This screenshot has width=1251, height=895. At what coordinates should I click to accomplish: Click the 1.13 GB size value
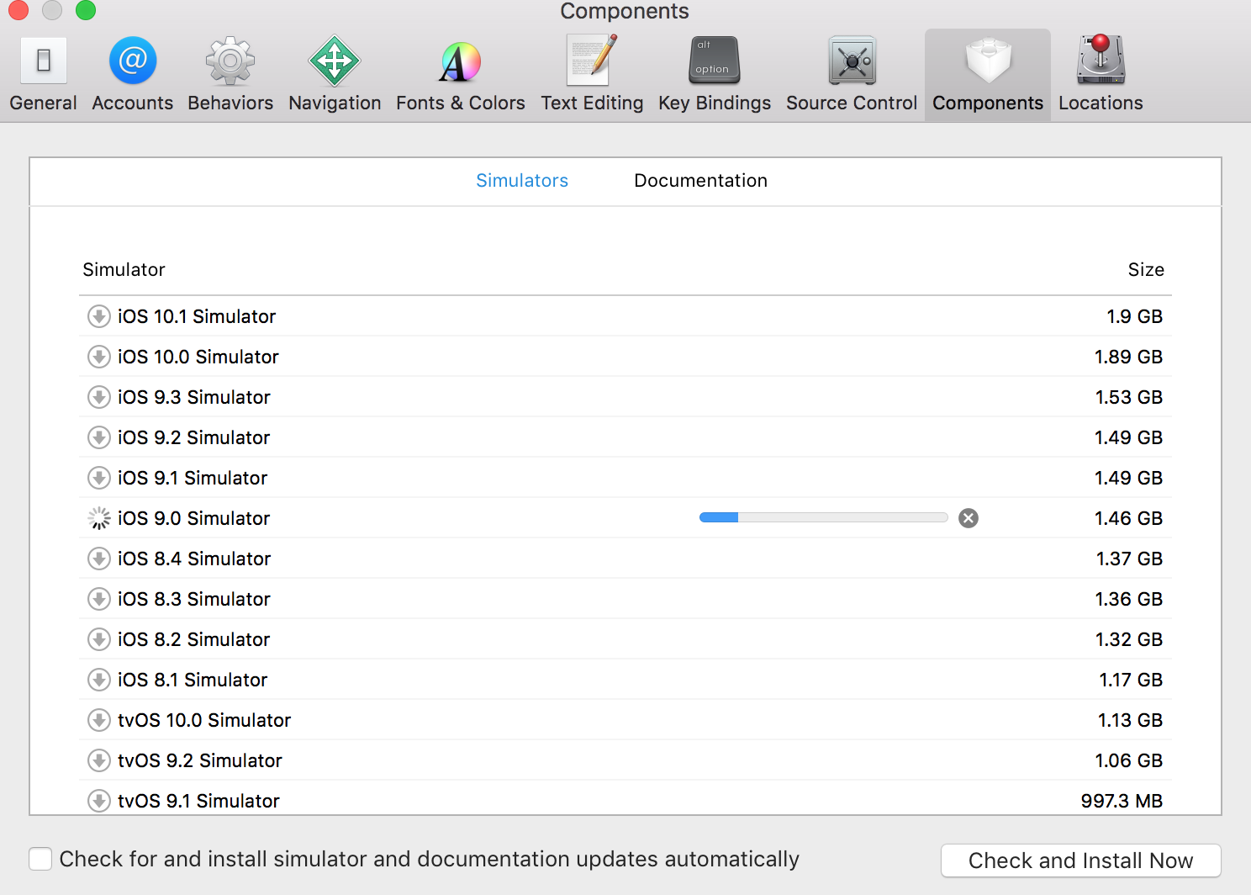click(1130, 721)
